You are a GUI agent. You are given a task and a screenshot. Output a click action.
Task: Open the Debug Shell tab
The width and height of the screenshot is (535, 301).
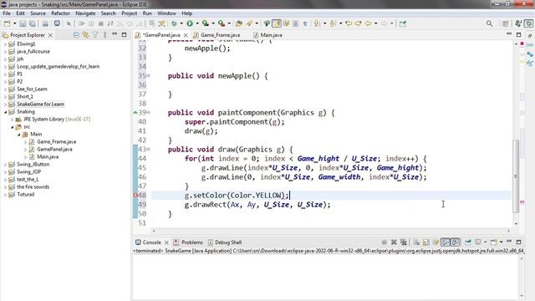pos(225,242)
